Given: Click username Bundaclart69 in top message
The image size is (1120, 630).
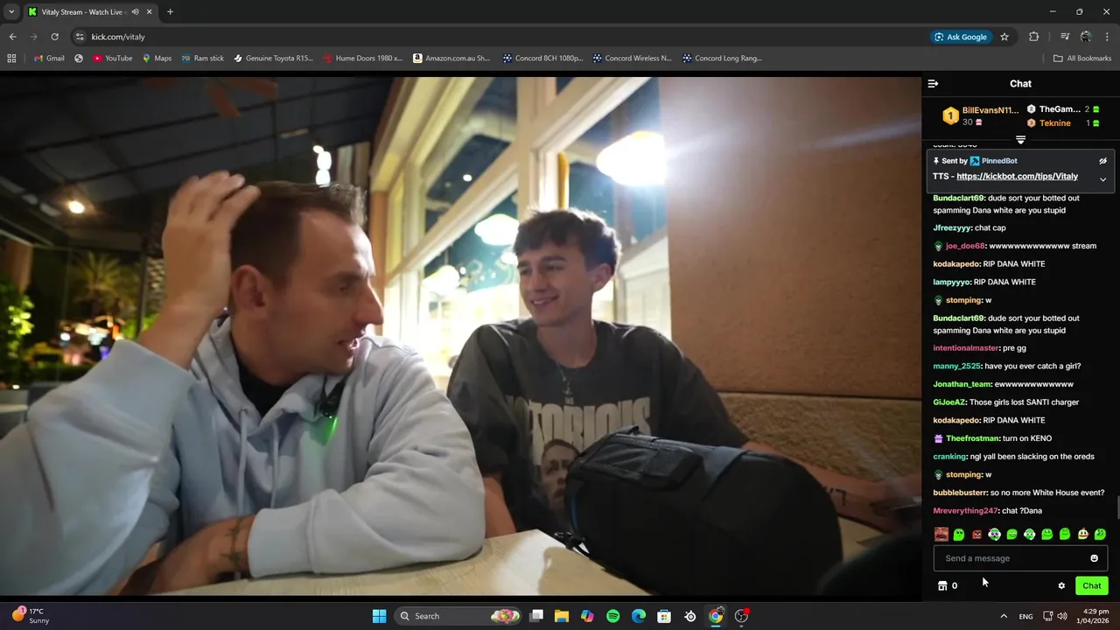Looking at the screenshot, I should pyautogui.click(x=958, y=198).
